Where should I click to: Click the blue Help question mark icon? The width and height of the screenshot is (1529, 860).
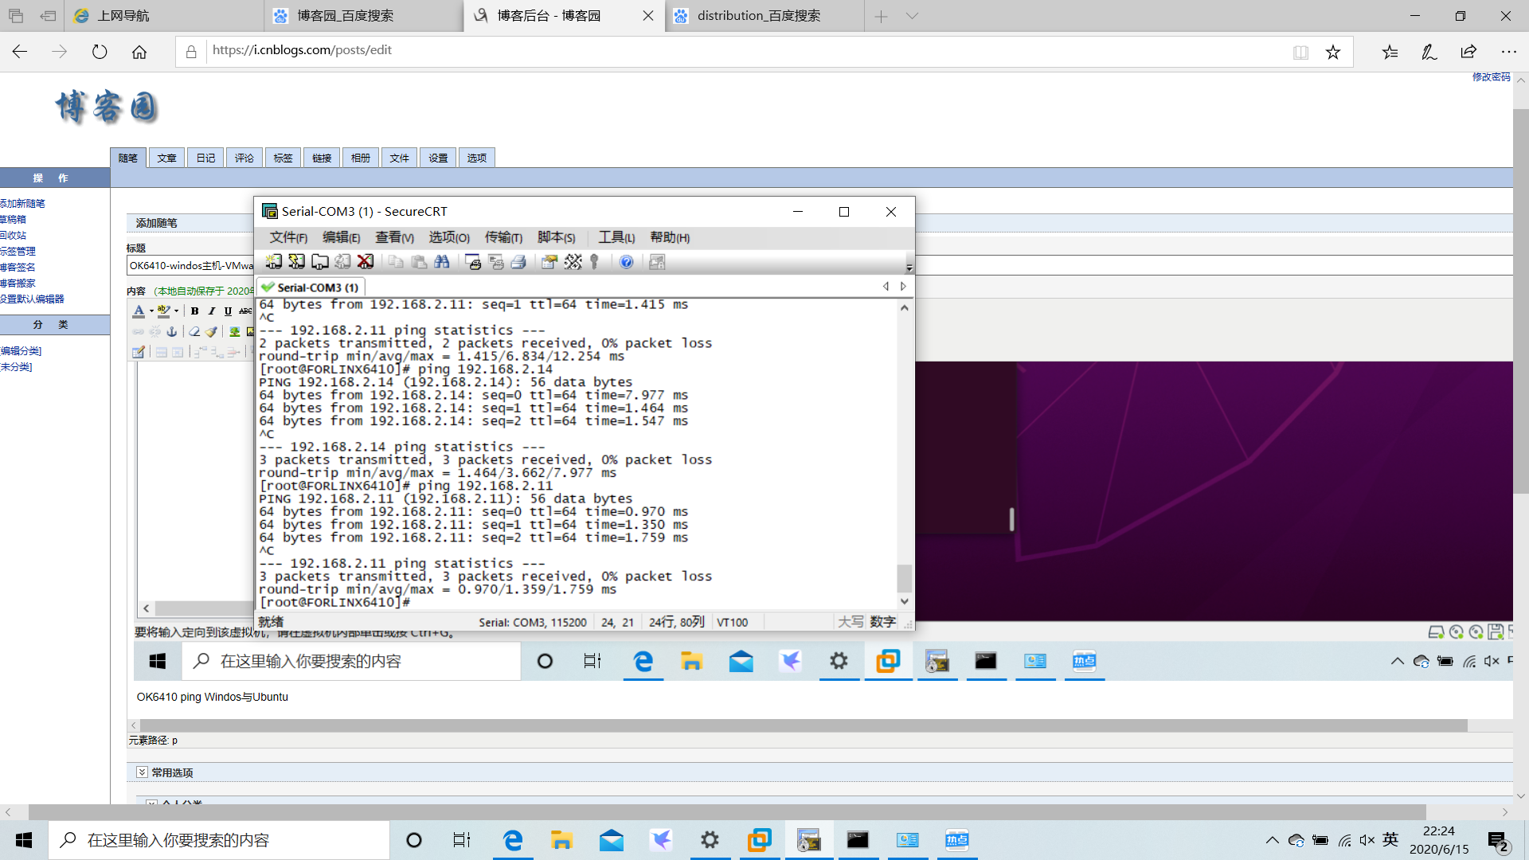[x=627, y=262]
